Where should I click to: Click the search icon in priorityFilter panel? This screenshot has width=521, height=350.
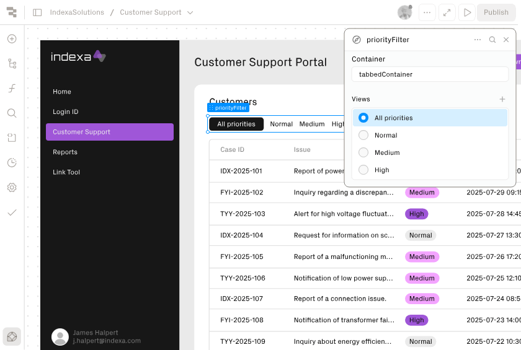pyautogui.click(x=492, y=40)
